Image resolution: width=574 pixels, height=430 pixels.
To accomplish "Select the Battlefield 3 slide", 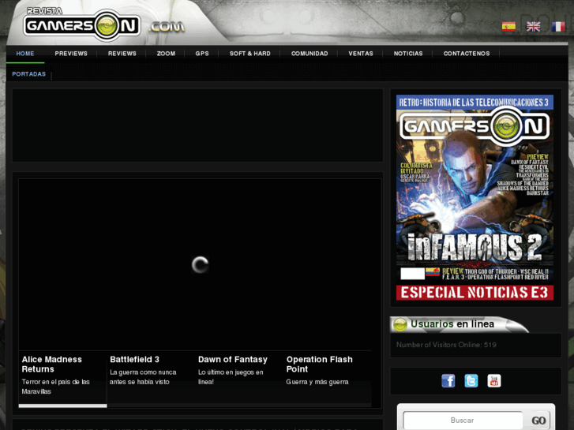I will click(151, 378).
